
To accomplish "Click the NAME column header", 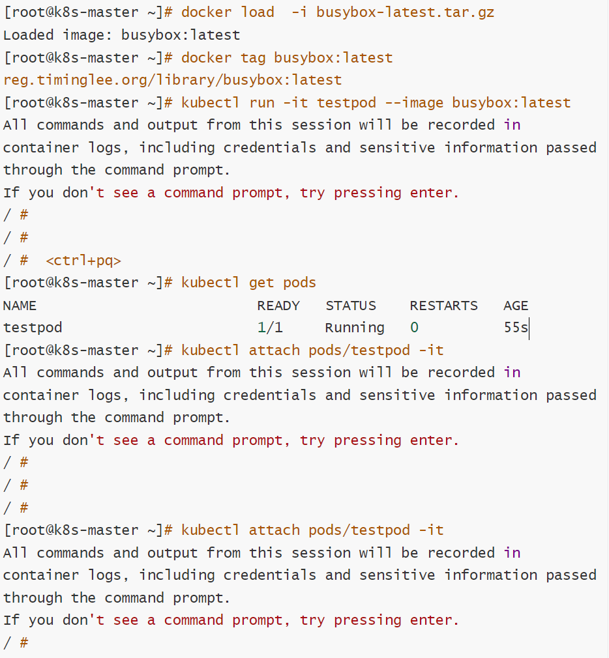I will pos(20,306).
